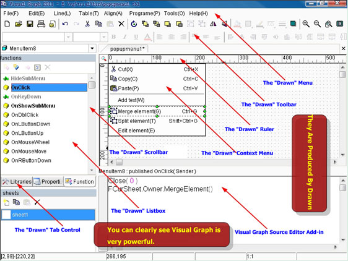The height and width of the screenshot is (261, 348).
Task: Copy the sheet using the sheets copy icon
Action: pos(16,202)
